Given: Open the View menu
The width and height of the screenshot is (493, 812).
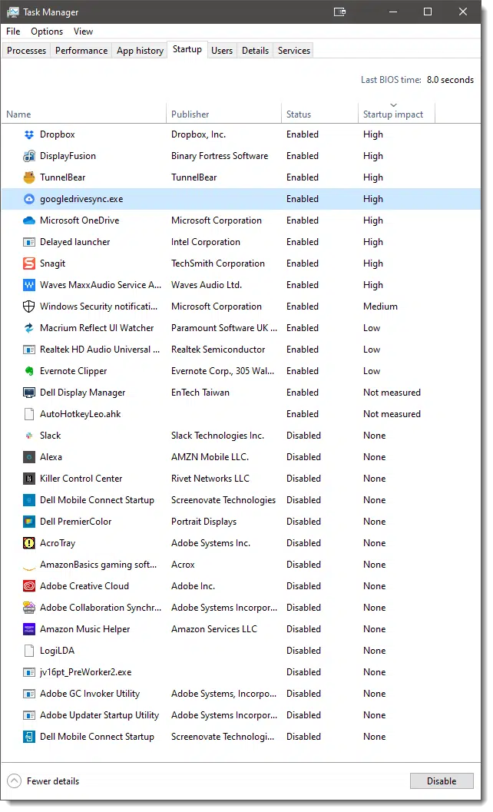Looking at the screenshot, I should (83, 31).
